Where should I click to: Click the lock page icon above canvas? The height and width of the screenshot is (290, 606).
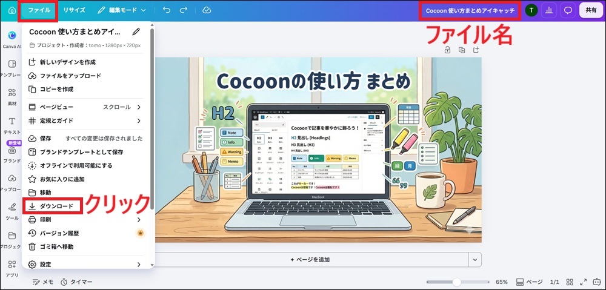click(447, 50)
